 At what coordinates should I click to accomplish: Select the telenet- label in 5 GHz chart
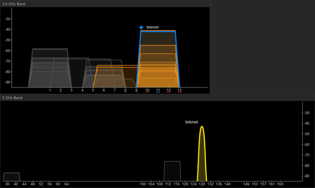tap(192, 122)
